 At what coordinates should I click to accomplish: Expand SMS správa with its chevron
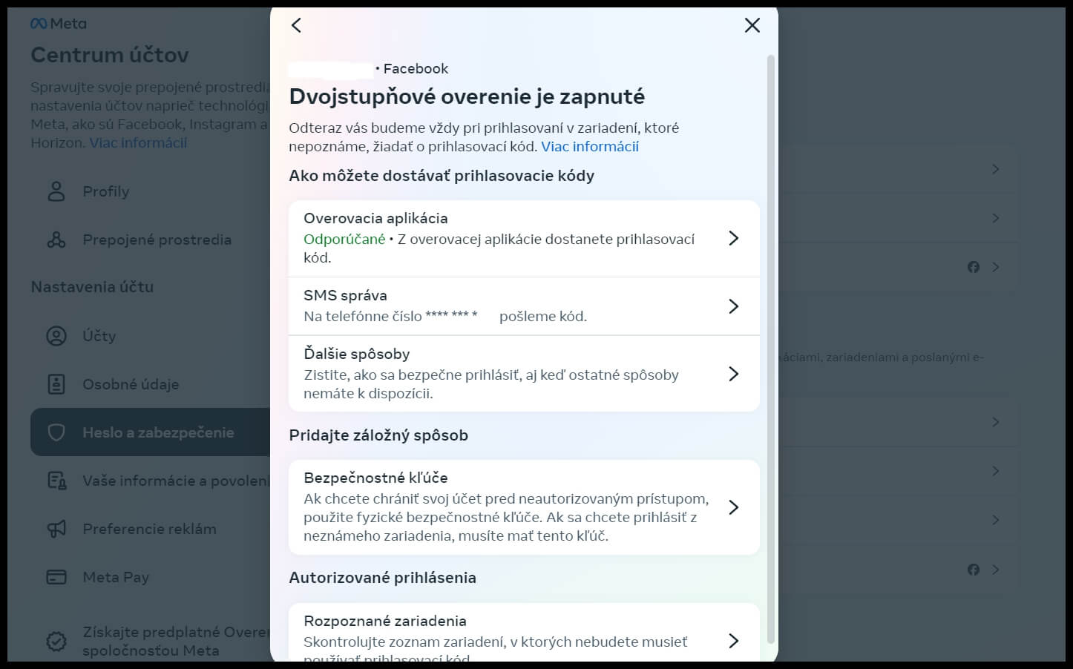(733, 306)
